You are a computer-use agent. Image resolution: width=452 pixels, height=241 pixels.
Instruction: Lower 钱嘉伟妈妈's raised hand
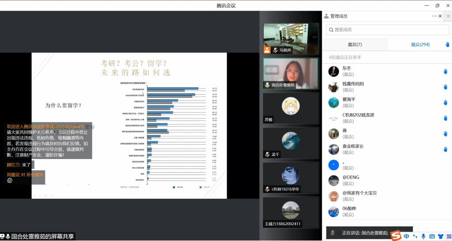click(445, 87)
